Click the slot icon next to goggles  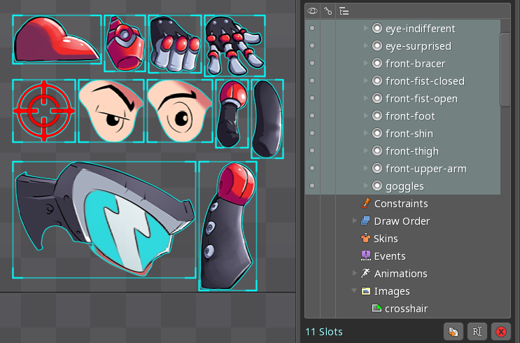pyautogui.click(x=377, y=186)
